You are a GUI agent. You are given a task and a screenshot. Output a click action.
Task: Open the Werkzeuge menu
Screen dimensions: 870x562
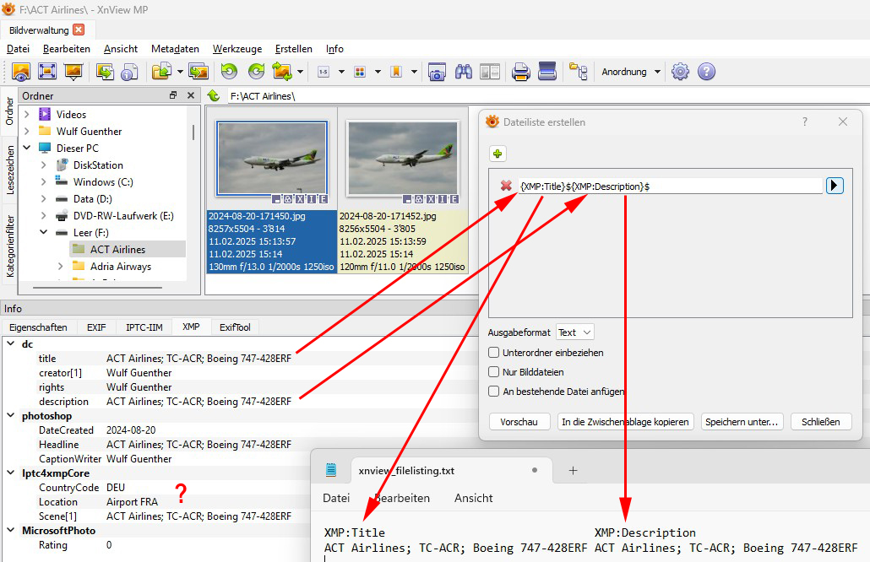tap(237, 49)
